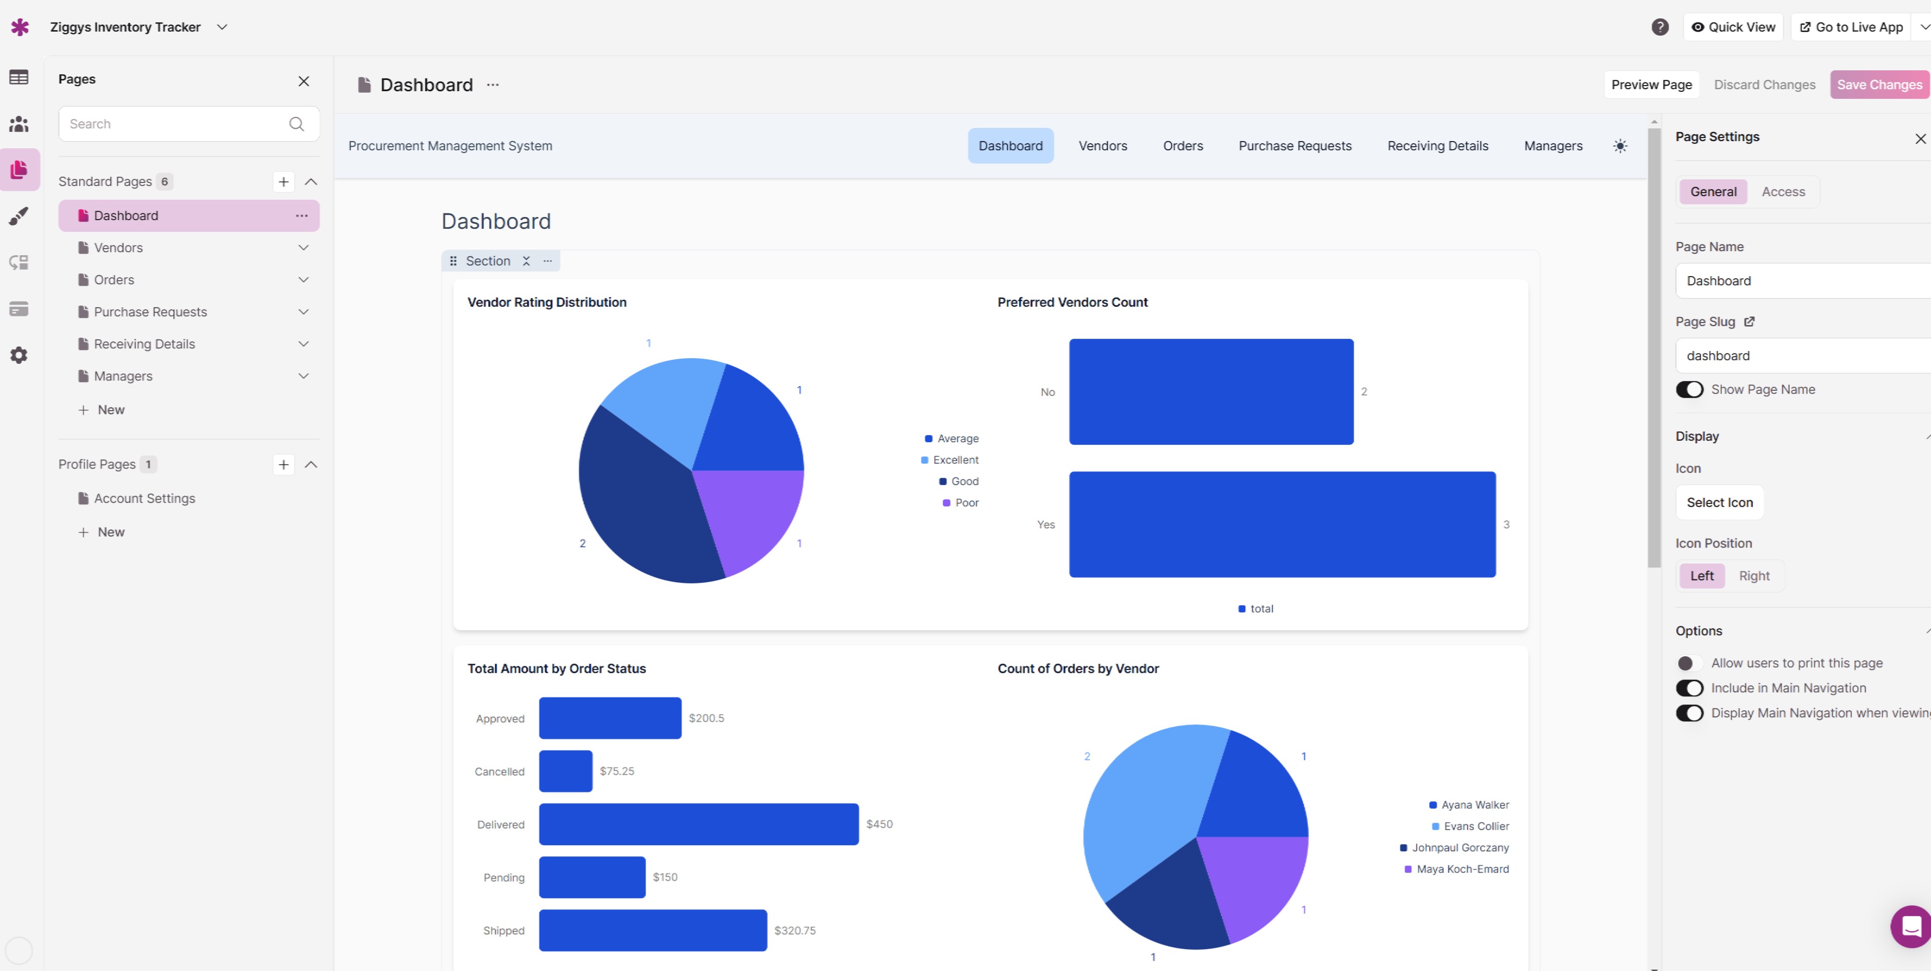Click the Poor legend color swatch

[947, 503]
